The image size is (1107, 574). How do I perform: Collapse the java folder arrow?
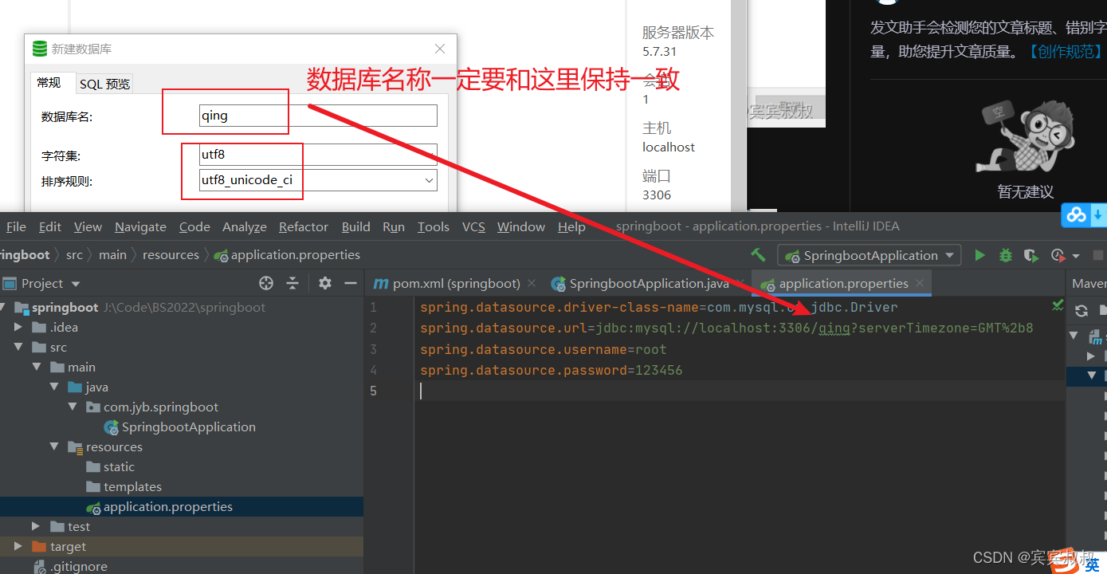pos(54,387)
